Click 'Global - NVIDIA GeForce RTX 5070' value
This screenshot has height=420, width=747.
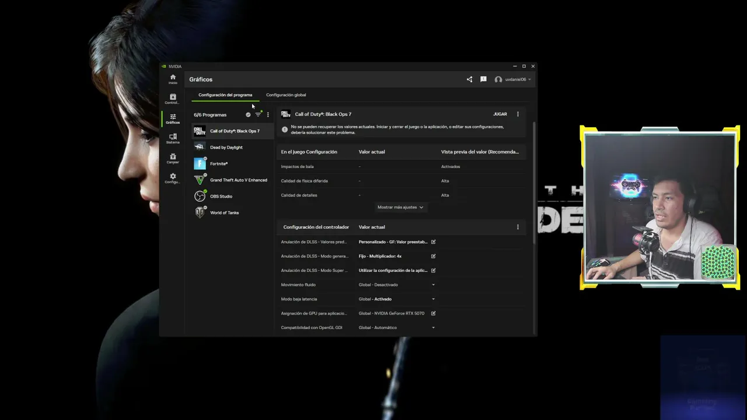[392, 313]
